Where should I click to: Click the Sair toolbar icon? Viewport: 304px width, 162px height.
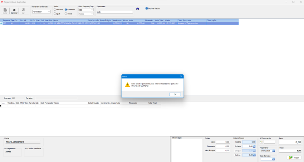coord(23,11)
